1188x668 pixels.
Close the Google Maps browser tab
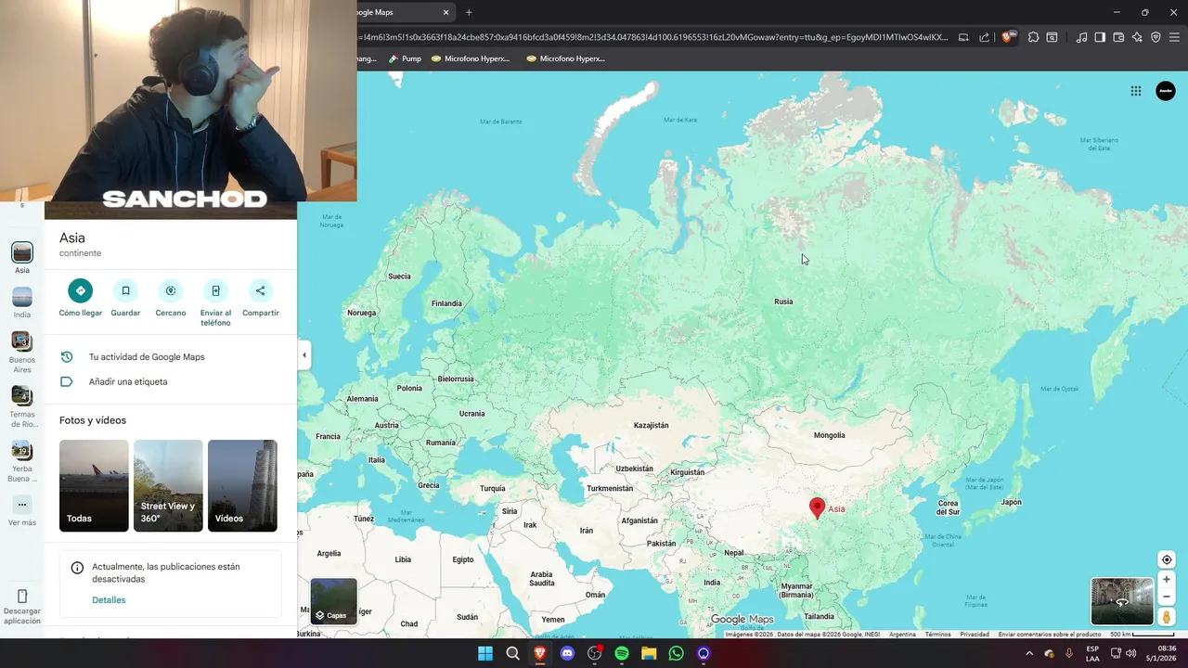445,12
